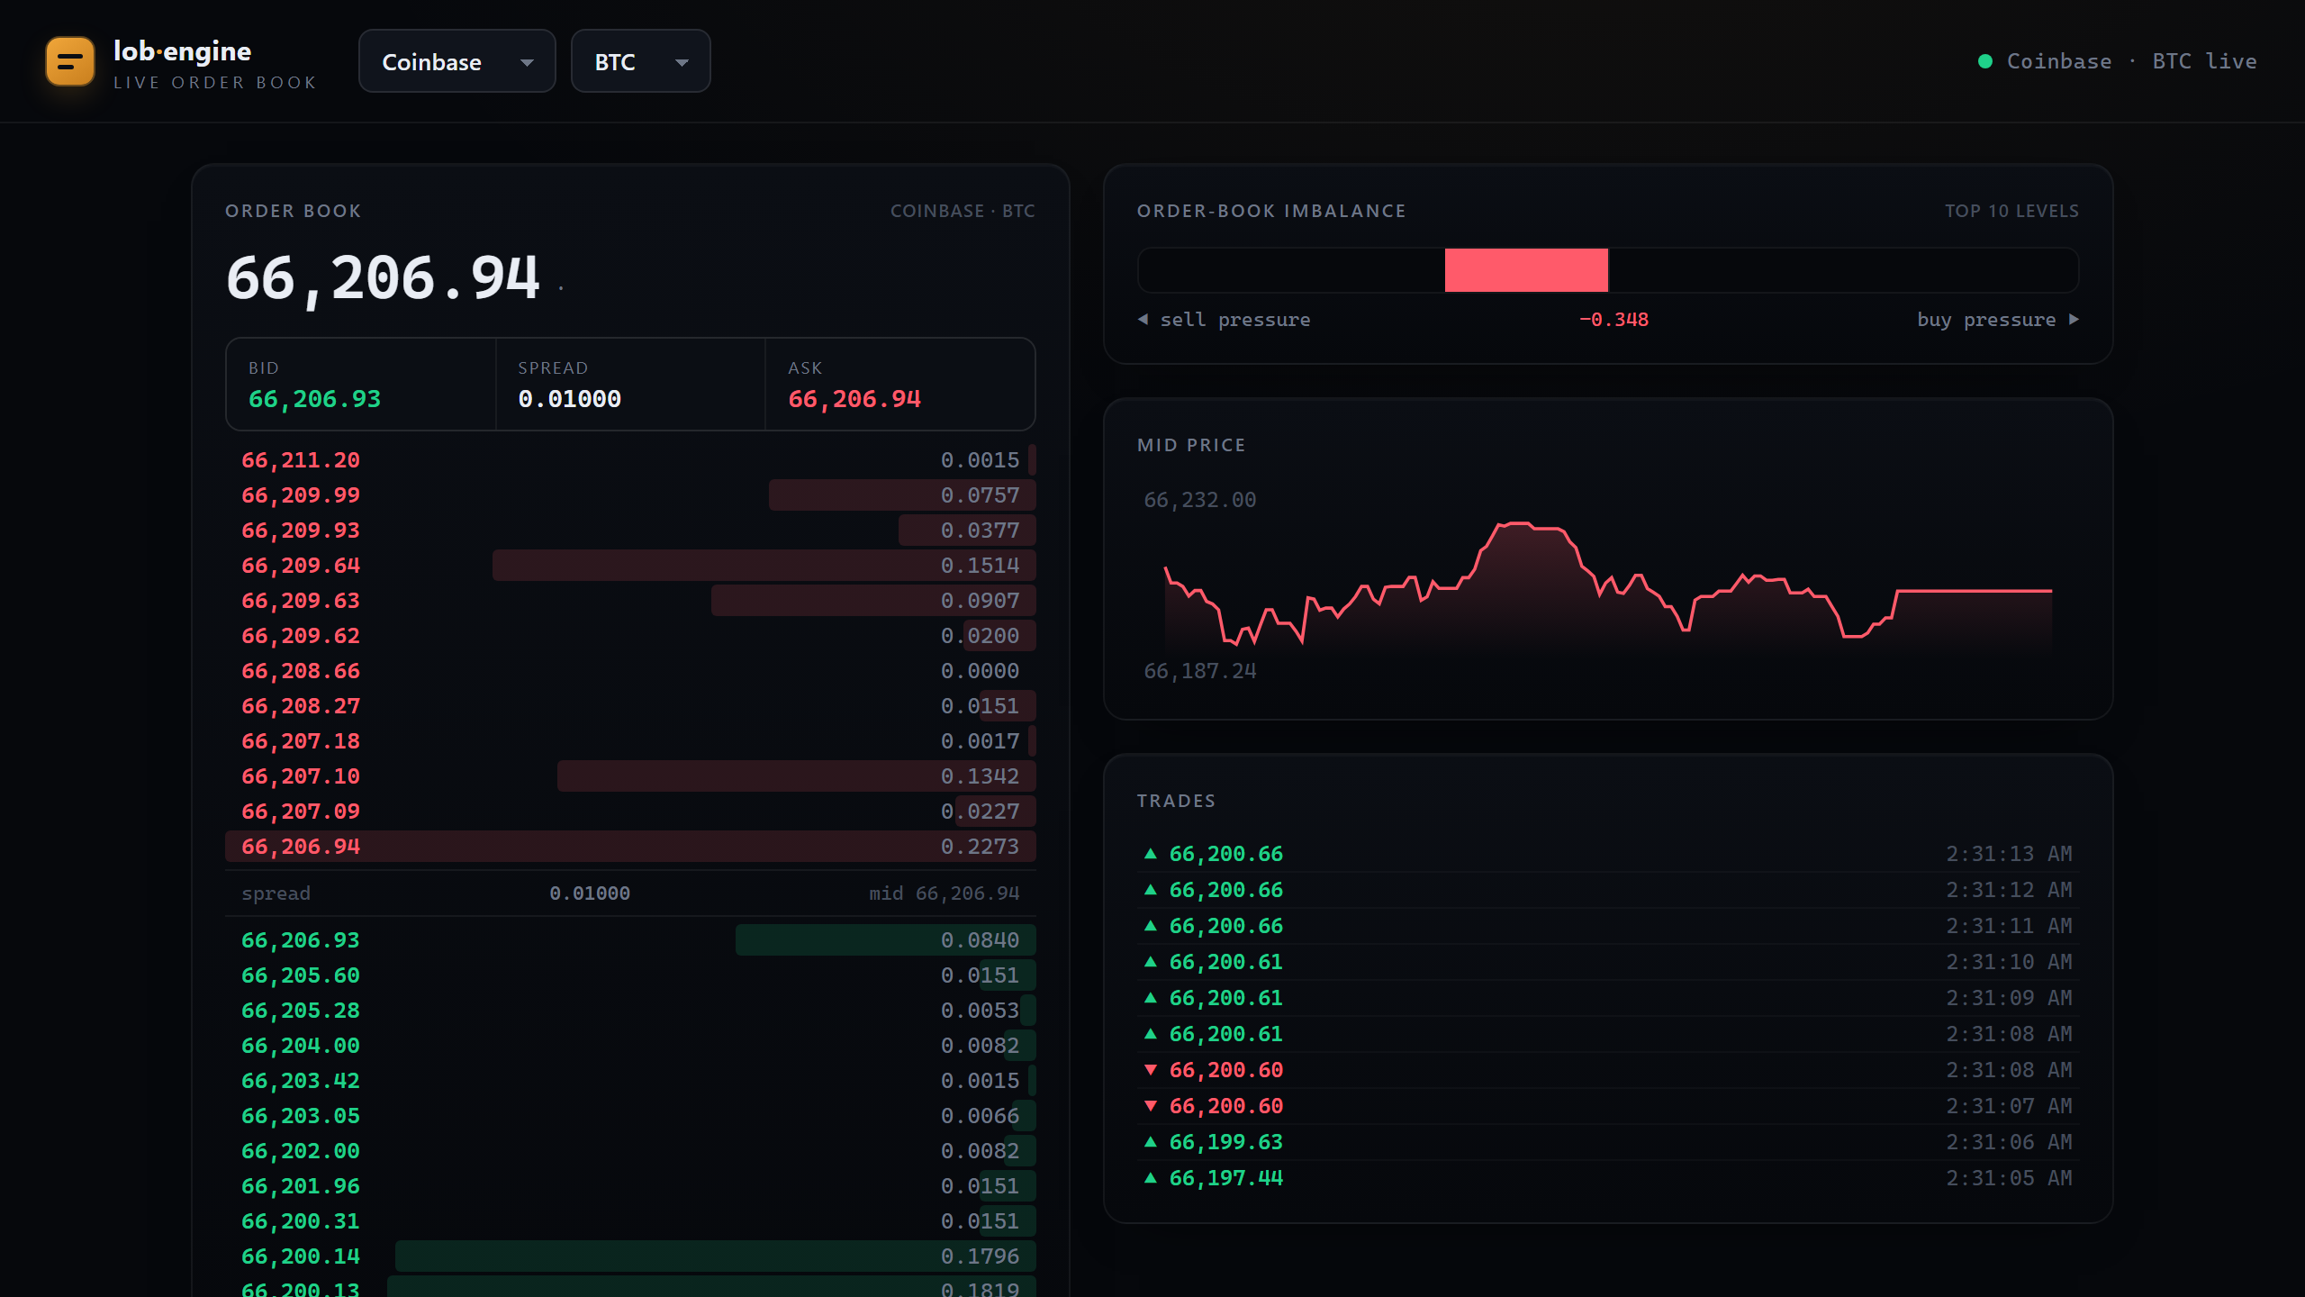
Task: Select ask level 66,208.66
Action: point(630,671)
